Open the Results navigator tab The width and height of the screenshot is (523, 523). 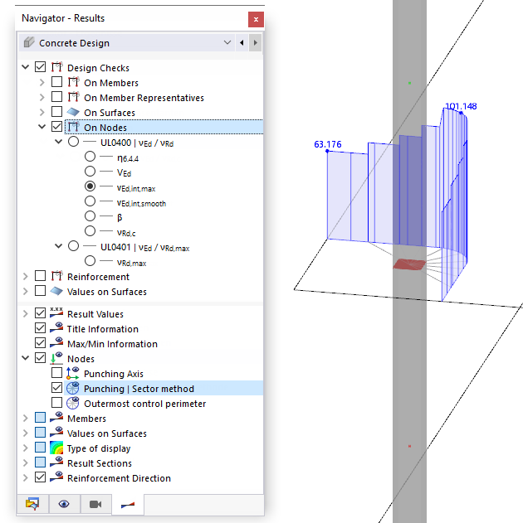pyautogui.click(x=128, y=504)
